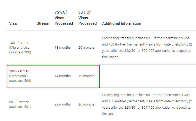Click the empty Stream cell for subclass 801

(43, 104)
